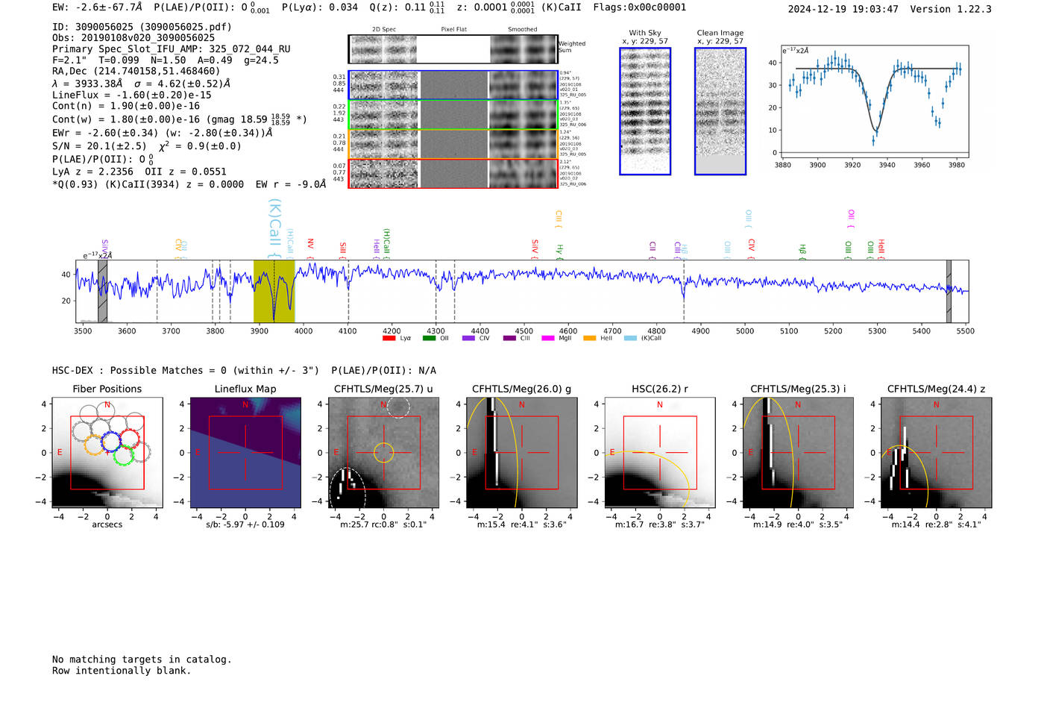1044x711 pixels.
Task: Click the CIV legend swatch under the spectrum
Action: coord(468,338)
